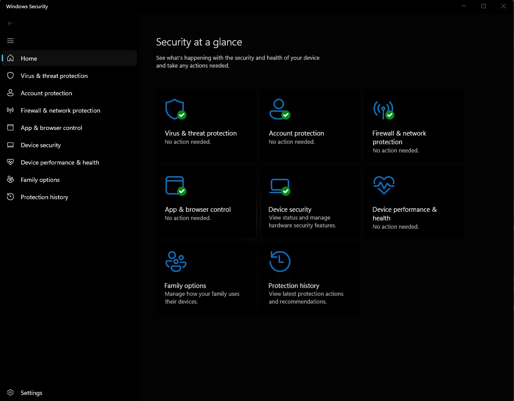
Task: Click the window icon beside App & browser control in sidebar
Action: point(10,127)
